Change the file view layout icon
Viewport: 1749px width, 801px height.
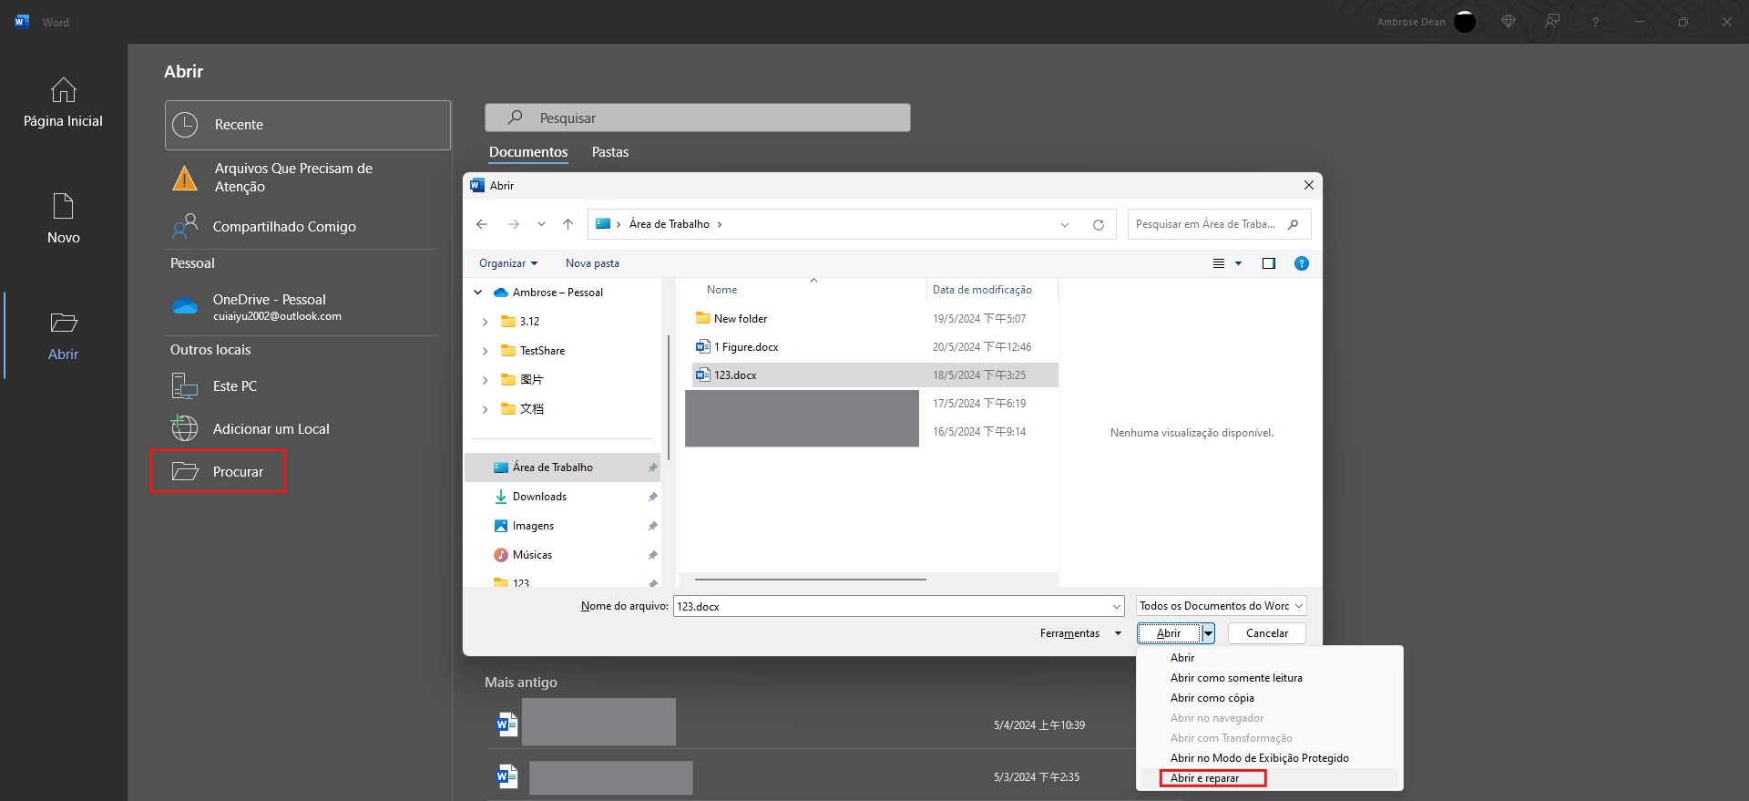pos(1219,263)
